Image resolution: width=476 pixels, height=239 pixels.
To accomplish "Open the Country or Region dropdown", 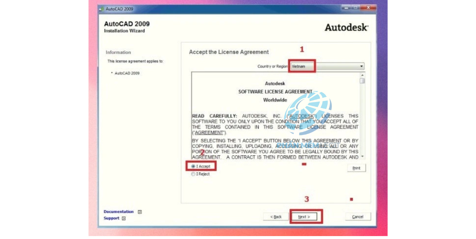I will pos(327,66).
